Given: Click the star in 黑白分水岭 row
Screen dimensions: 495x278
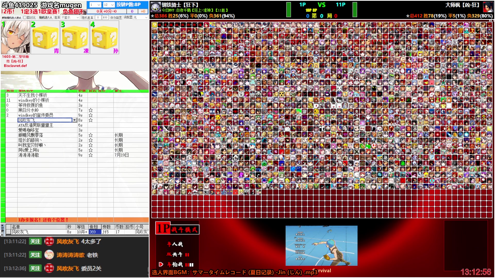Looking at the screenshot, I should click(90, 110).
